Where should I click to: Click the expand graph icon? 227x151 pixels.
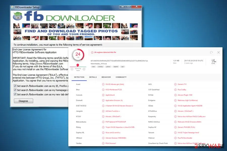(x=218, y=52)
